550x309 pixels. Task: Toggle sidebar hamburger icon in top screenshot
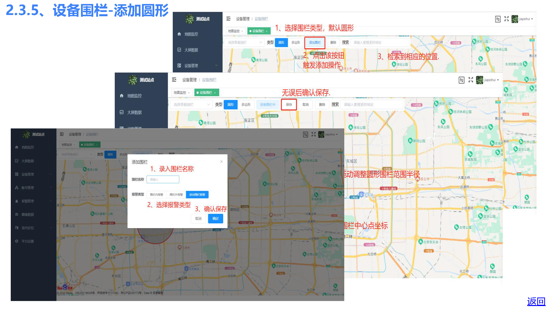pyautogui.click(x=228, y=19)
